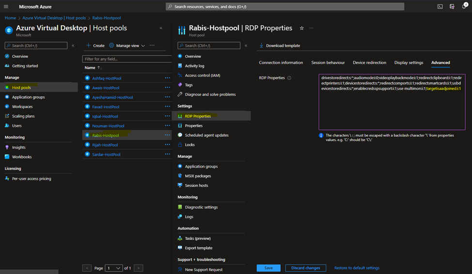The width and height of the screenshot is (472, 274).
Task: Switch to Device redirection tab
Action: click(369, 62)
